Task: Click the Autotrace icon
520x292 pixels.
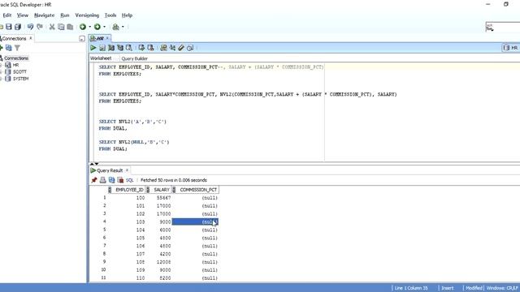Action: pos(120,48)
